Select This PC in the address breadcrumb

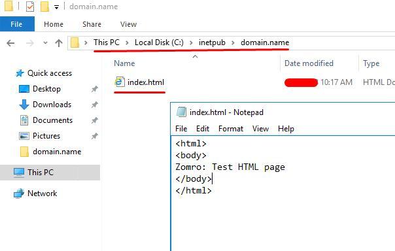[107, 42]
